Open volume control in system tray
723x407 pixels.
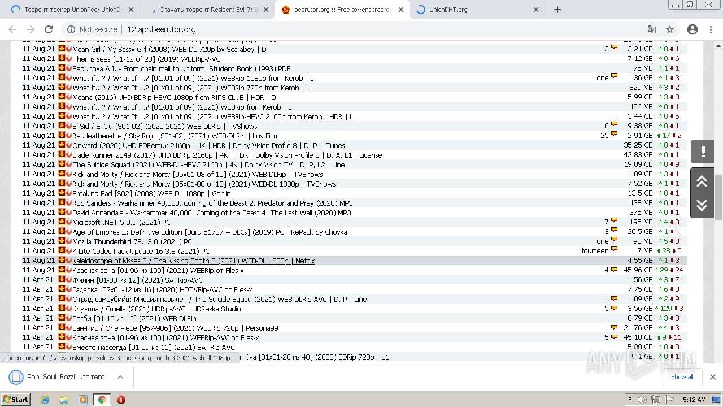[x=642, y=399]
